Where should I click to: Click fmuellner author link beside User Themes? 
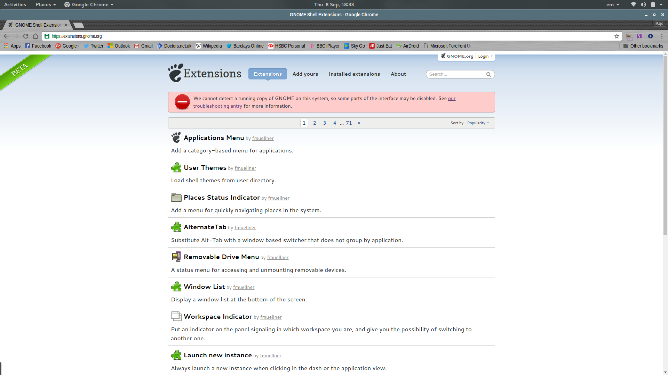[x=245, y=168]
